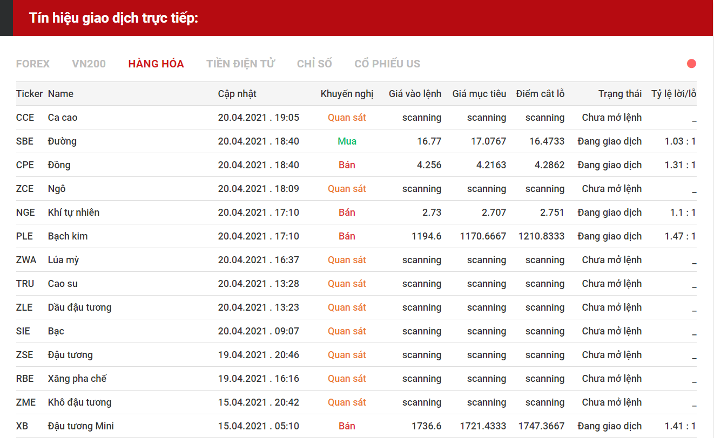Image resolution: width=714 pixels, height=438 pixels.
Task: Click the ZSE ticker cell
Action: point(24,355)
